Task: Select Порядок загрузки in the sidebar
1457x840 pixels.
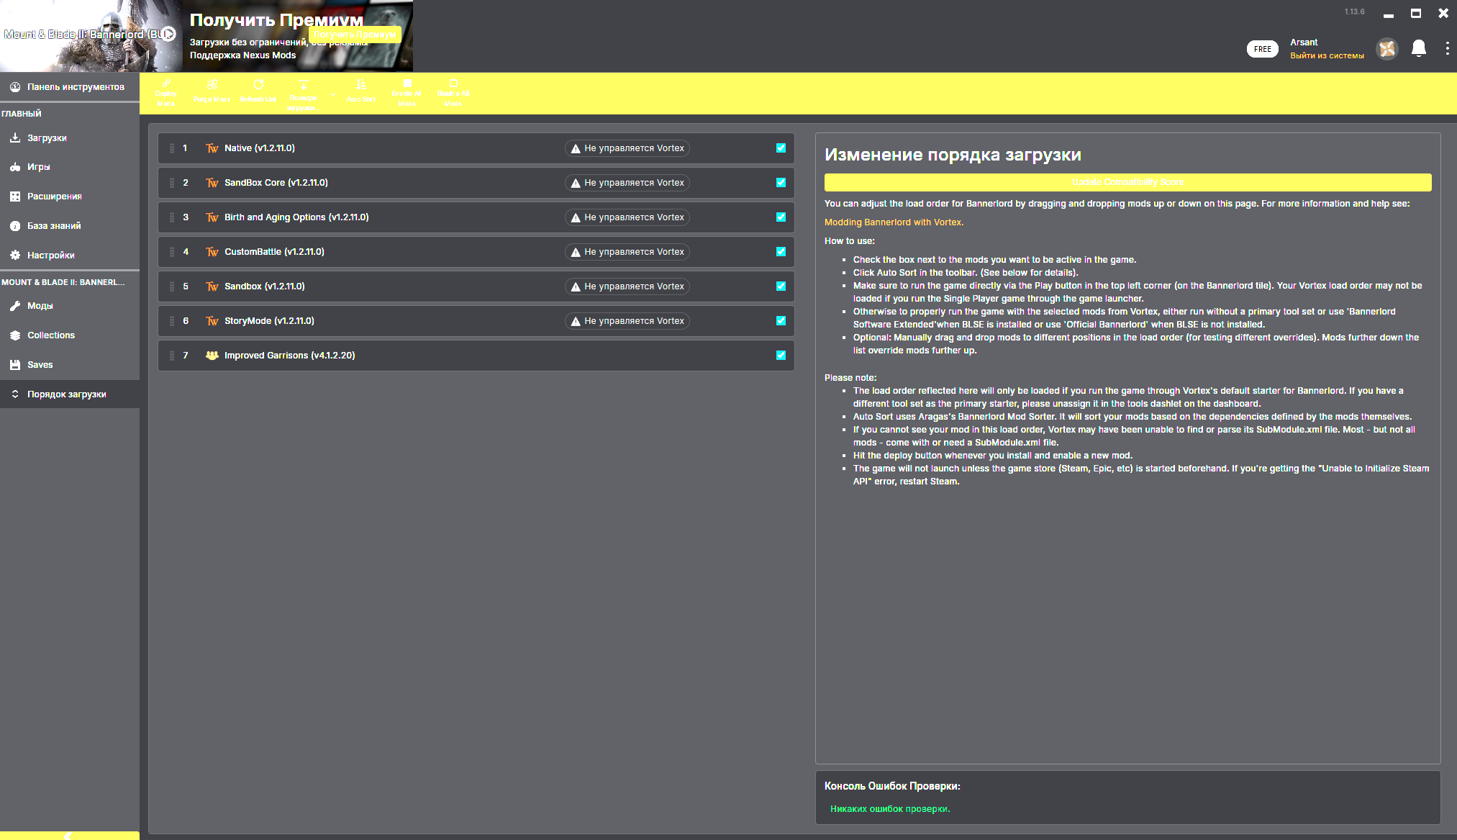Action: 70,394
